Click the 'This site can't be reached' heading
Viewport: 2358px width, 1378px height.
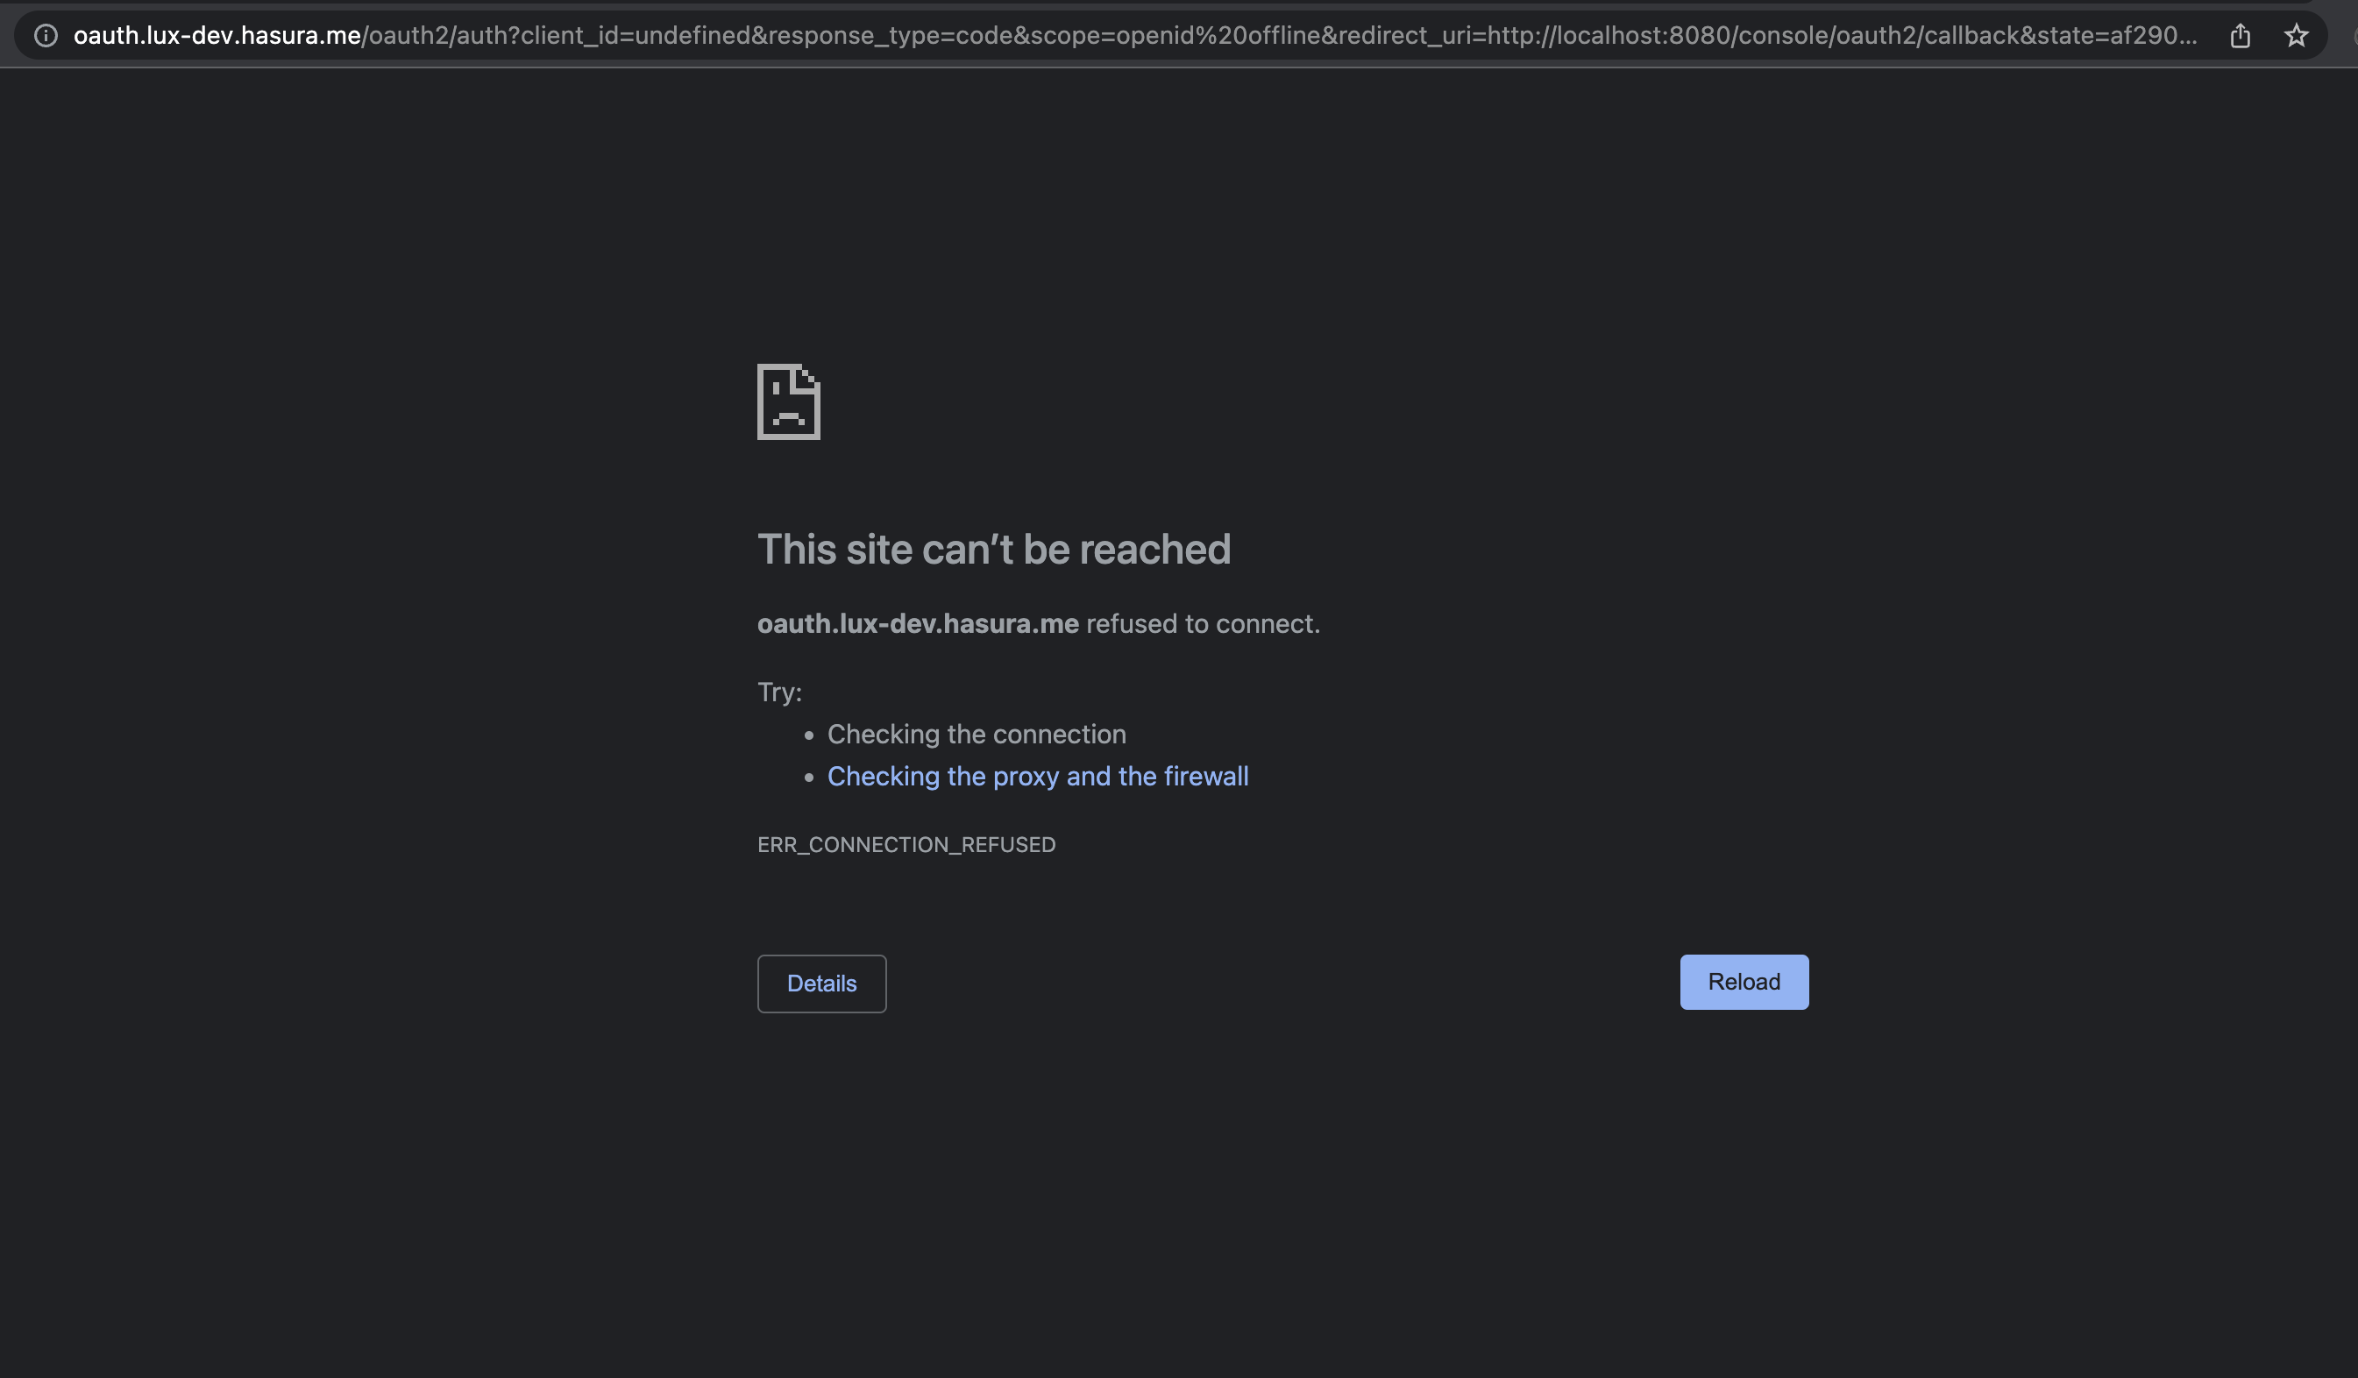[x=993, y=549]
